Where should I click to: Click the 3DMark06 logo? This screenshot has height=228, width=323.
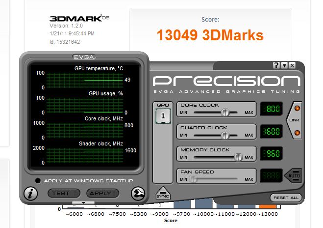[x=79, y=18]
